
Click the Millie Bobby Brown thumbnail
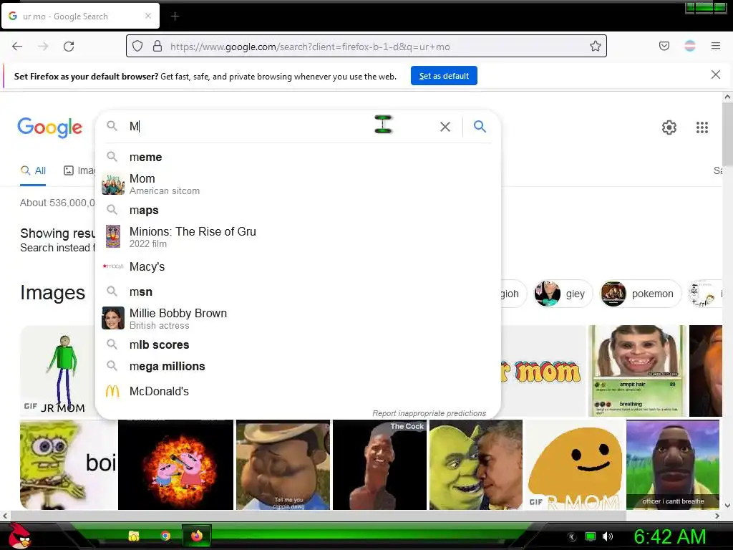113,318
